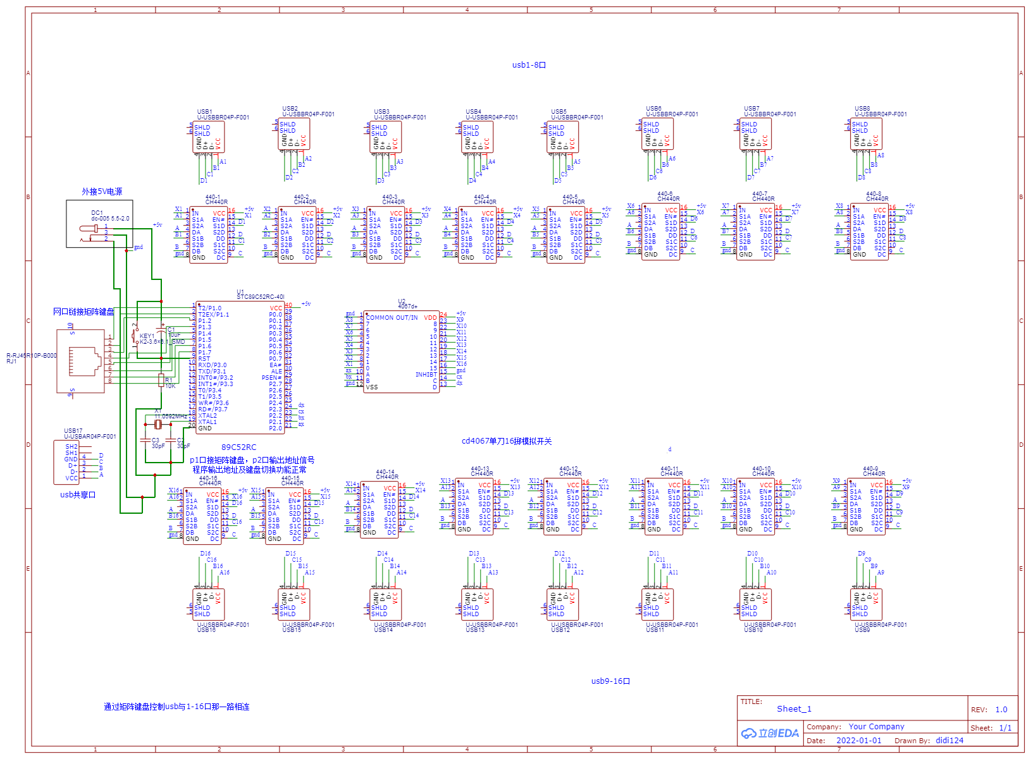
Task: Select the USB12 connector symbol
Action: coord(563,604)
